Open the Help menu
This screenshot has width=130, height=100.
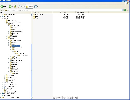[x=24, y=3]
